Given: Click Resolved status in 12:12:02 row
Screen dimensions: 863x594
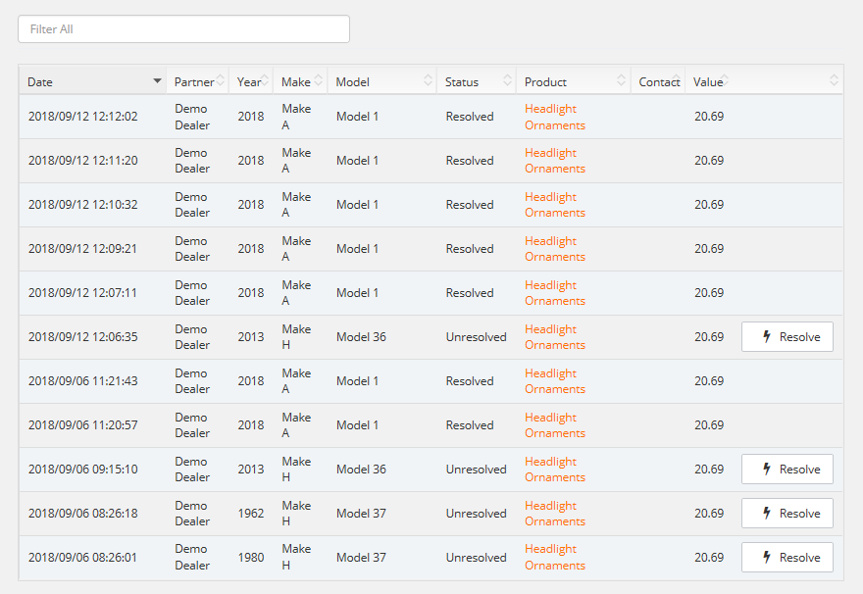Looking at the screenshot, I should (470, 117).
